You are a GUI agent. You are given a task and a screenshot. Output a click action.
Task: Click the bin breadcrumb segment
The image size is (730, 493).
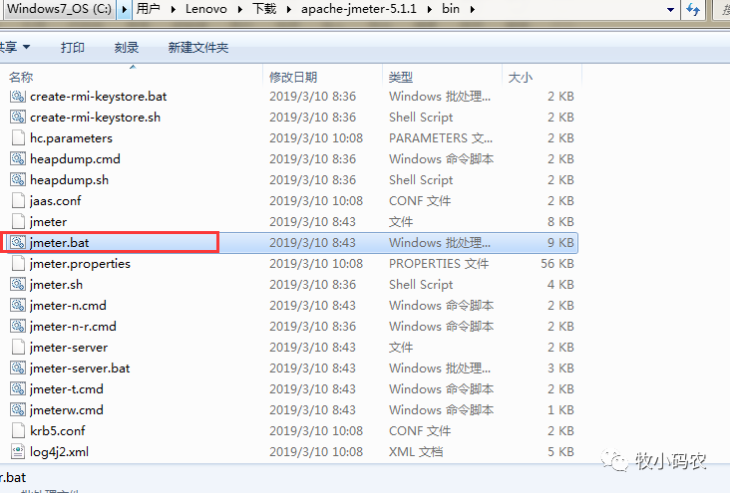[x=451, y=9]
